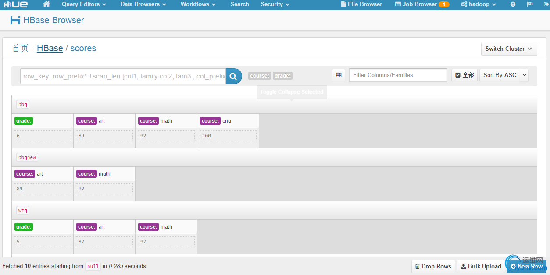Edit wzq's grade value 5
This screenshot has width=550, height=275.
[x=43, y=242]
